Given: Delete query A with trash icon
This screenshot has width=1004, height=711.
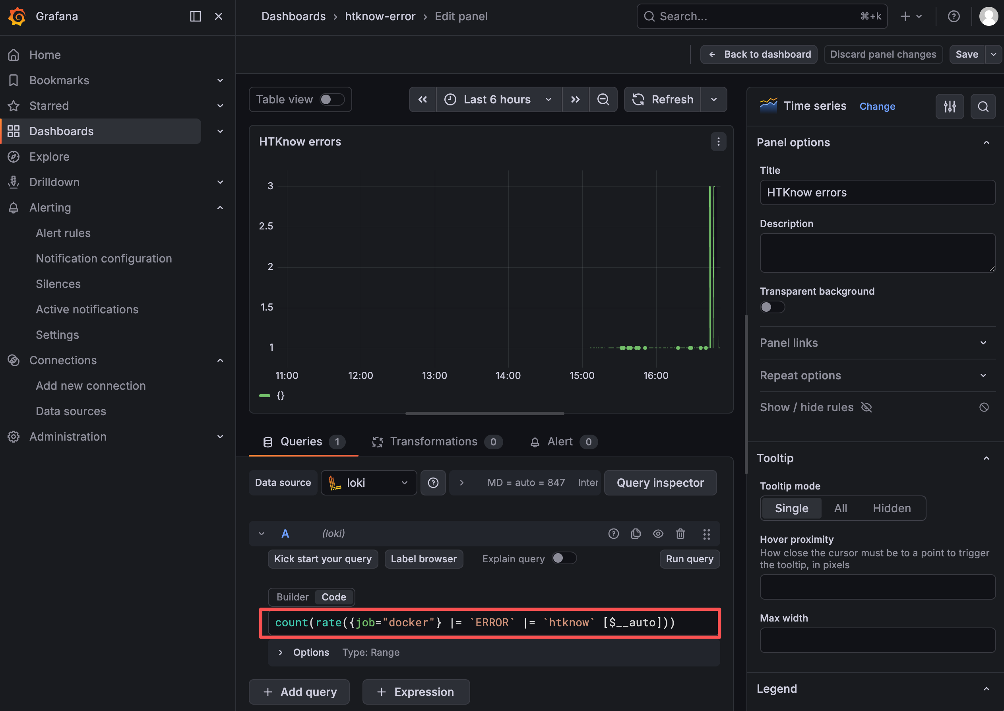Looking at the screenshot, I should coord(680,534).
